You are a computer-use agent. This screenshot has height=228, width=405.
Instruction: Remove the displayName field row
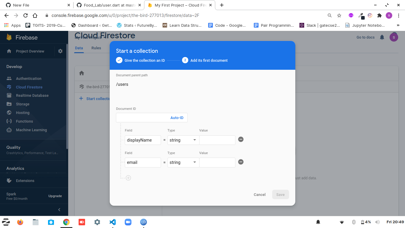click(241, 140)
